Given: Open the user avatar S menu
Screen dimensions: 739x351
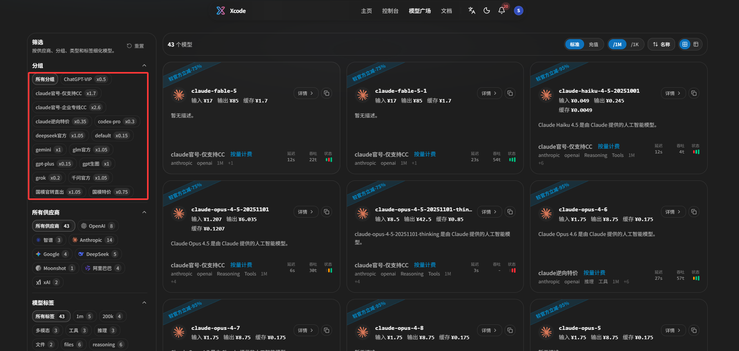Looking at the screenshot, I should pyautogui.click(x=518, y=11).
